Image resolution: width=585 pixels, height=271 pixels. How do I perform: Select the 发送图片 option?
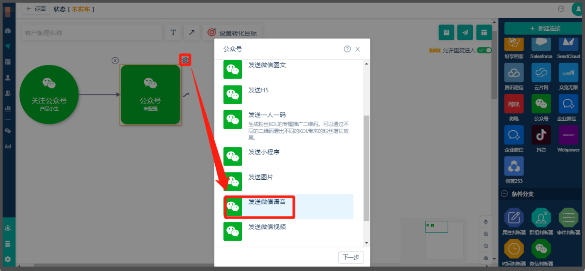click(x=288, y=181)
